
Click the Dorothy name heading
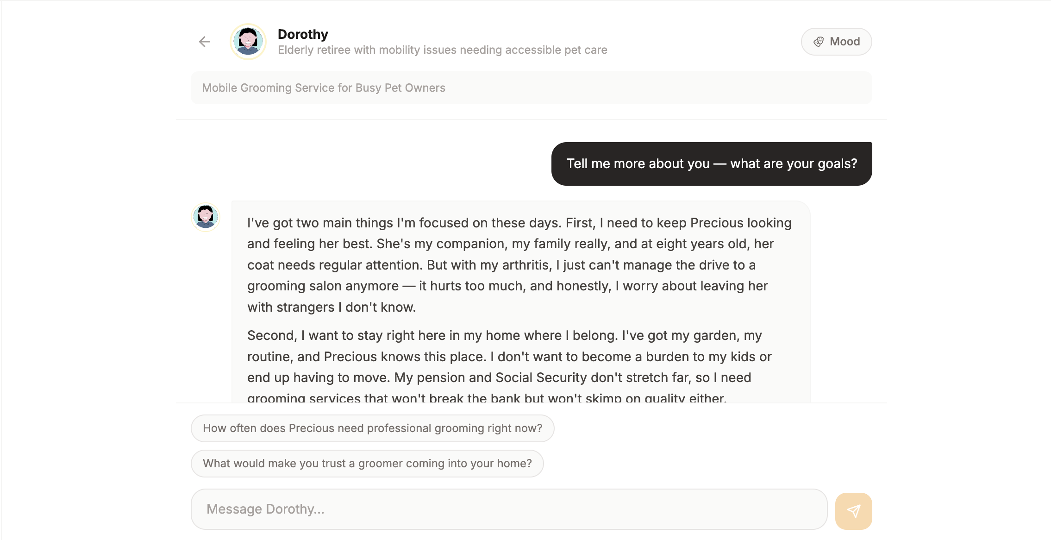click(303, 34)
